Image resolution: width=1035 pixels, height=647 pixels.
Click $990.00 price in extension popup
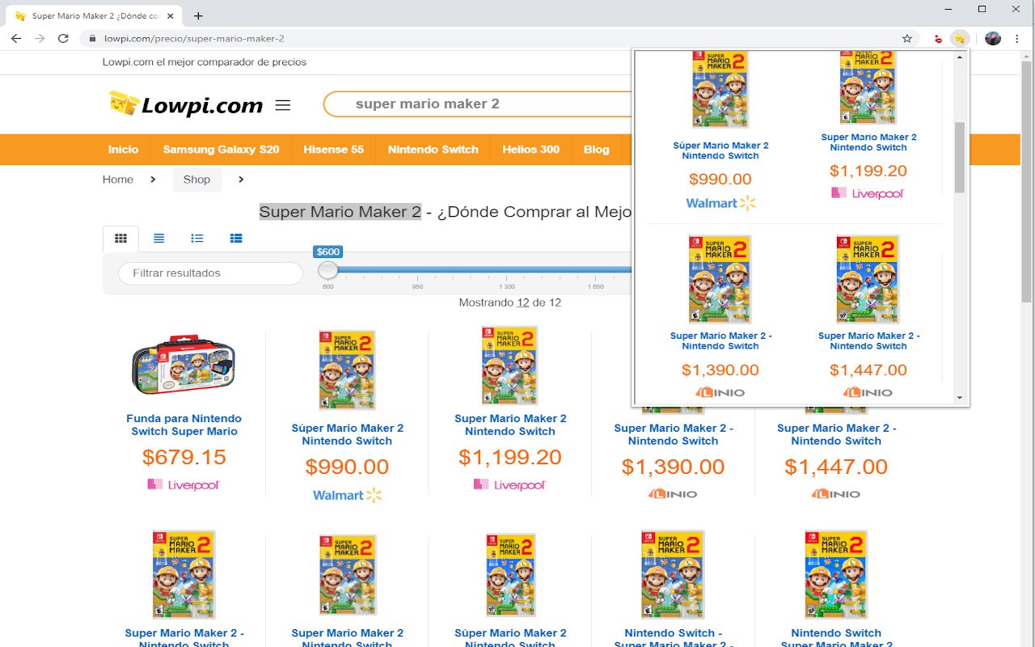pos(720,179)
